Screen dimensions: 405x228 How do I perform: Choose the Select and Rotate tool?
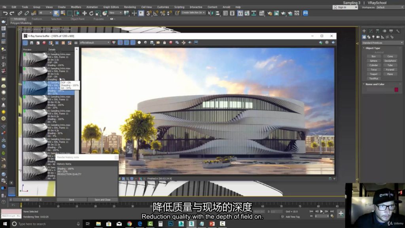91,13
